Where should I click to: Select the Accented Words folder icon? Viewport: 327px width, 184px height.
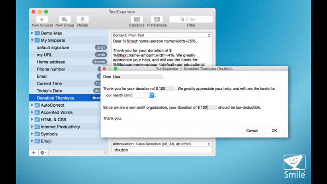37,112
